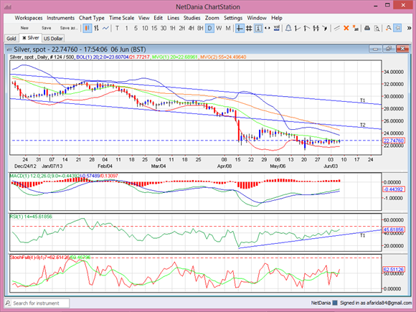
Task: Select the 4H time scale
Action: [191, 28]
